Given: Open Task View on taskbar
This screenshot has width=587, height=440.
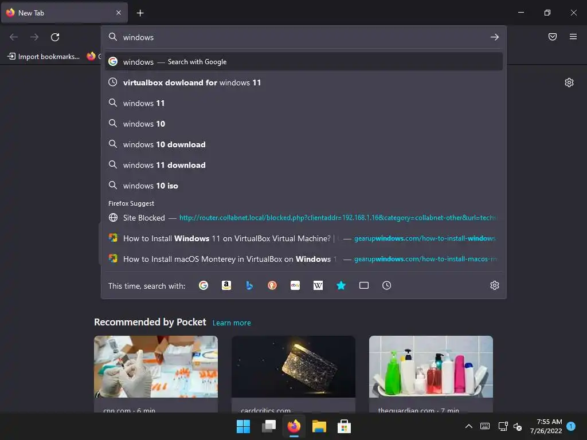Looking at the screenshot, I should (269, 426).
